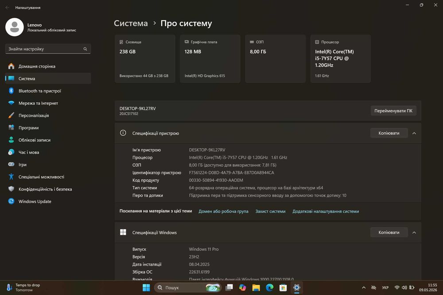Open Конфіденційність і безпека settings
Viewport: 443px width, 295px height.
48,189
